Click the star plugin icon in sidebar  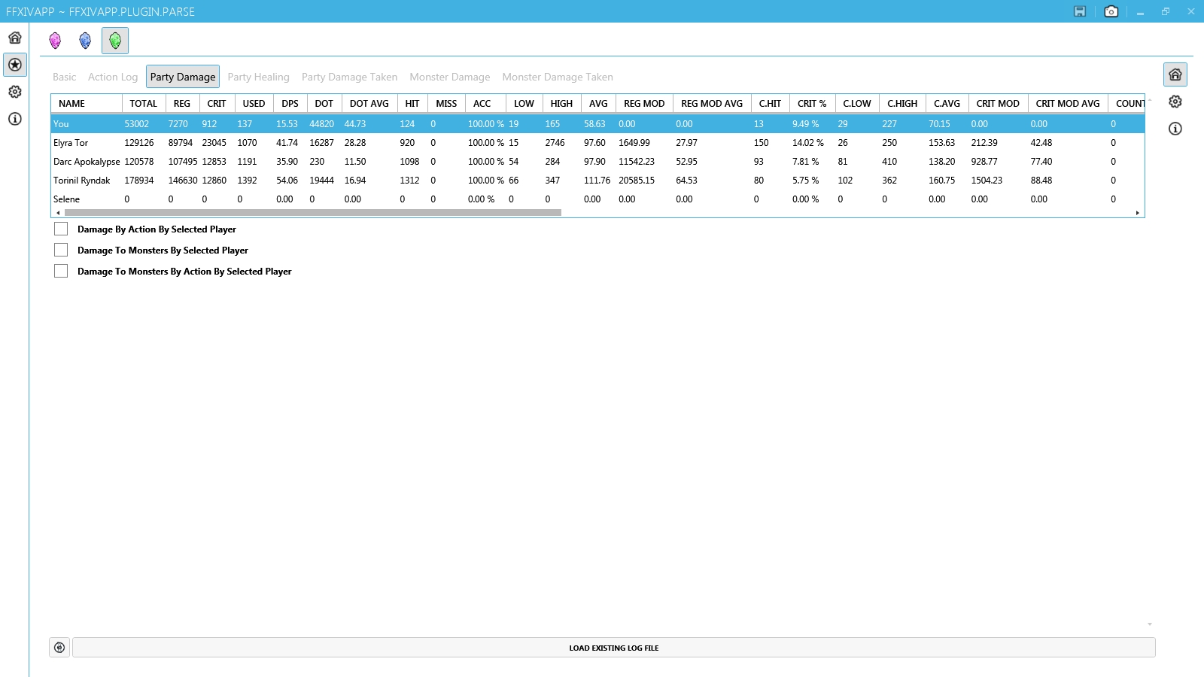(15, 65)
